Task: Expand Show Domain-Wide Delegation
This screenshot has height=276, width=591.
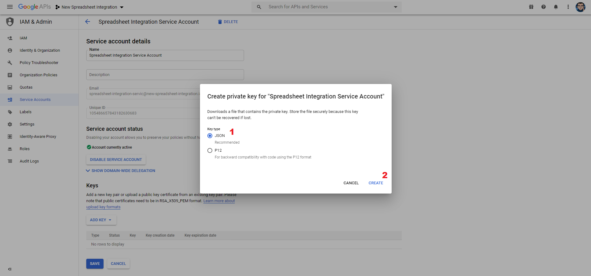Action: (x=120, y=171)
